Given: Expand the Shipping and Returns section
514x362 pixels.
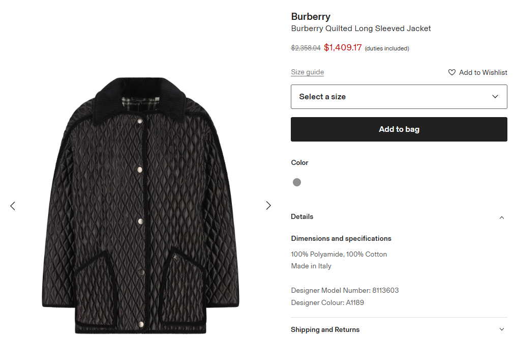Looking at the screenshot, I should pos(325,330).
